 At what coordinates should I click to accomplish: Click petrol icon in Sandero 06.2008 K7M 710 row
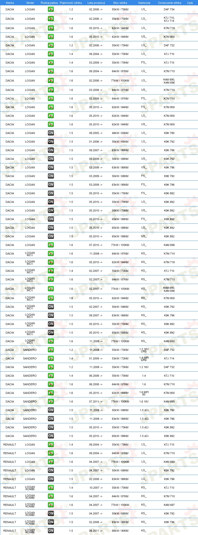51,384
